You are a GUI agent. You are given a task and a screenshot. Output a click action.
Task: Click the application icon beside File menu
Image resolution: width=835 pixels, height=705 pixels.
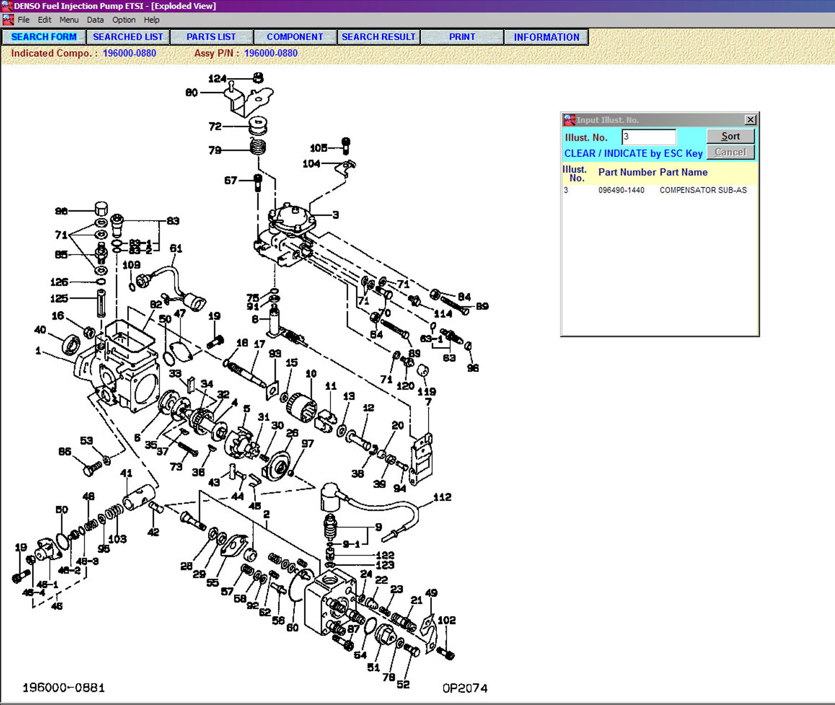tap(8, 20)
